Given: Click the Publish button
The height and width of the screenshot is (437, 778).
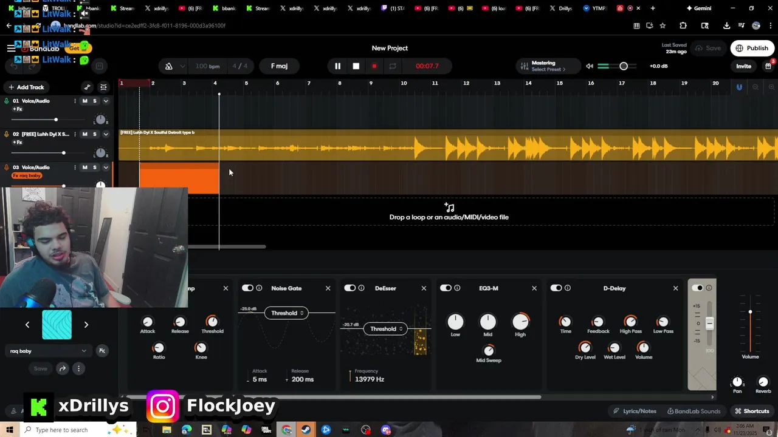Looking at the screenshot, I should click(x=752, y=49).
